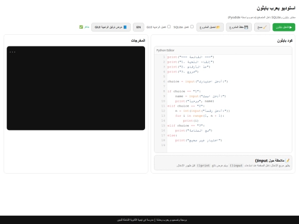Click line number 19 in the gutter

(x=163, y=145)
